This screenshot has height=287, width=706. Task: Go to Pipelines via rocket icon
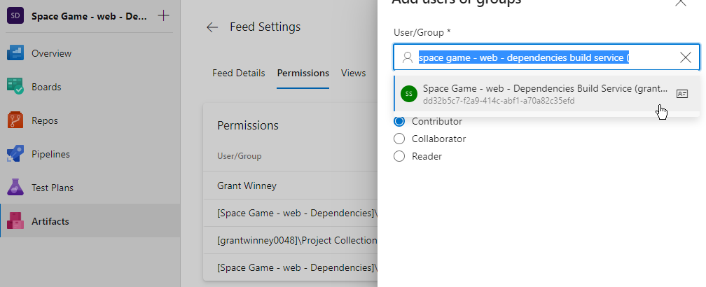coord(15,154)
